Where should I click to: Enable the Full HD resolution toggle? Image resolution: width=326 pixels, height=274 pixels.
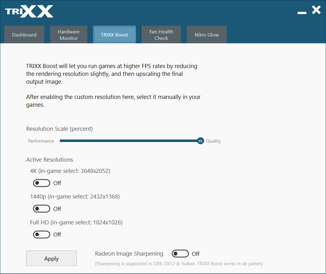tap(41, 234)
